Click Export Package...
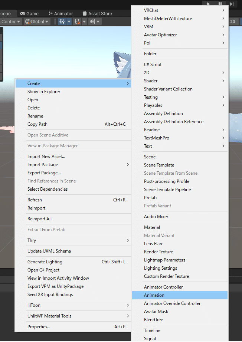242x342 pixels. (73, 173)
